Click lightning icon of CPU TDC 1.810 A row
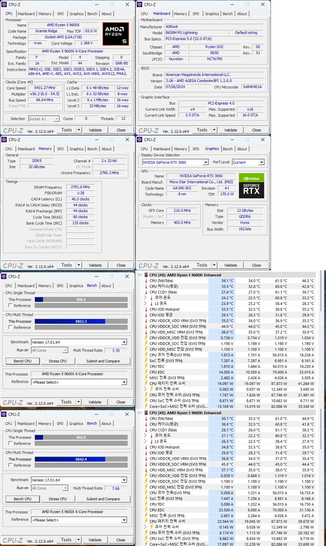 tap(146, 366)
